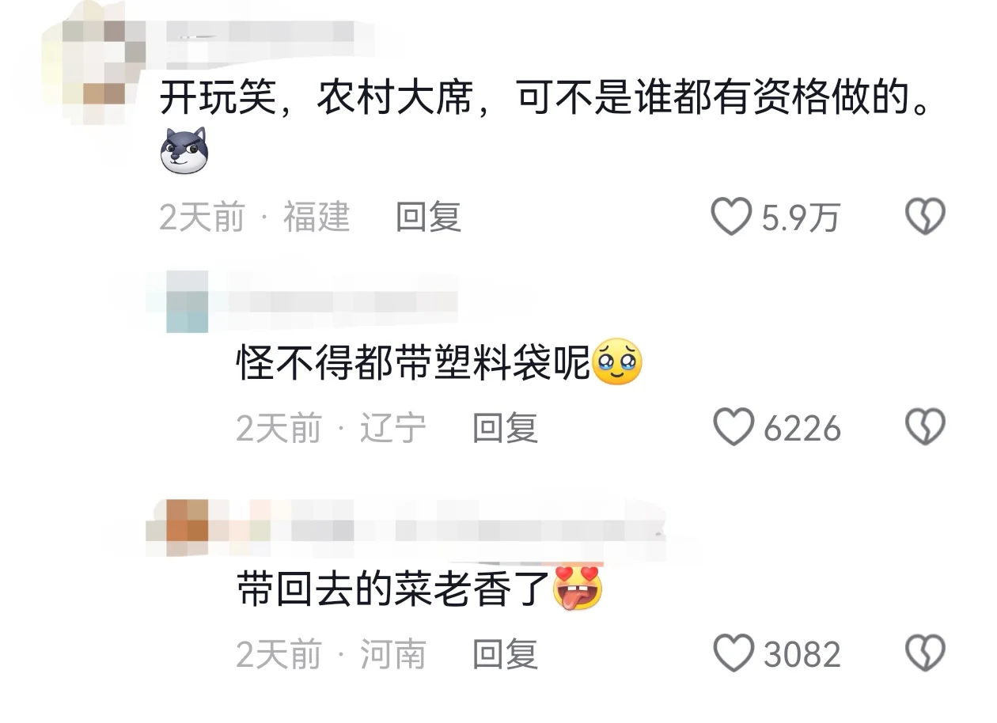Tap the teary-eyed emoji in the reply
Viewport: 997px width, 723px height.
click(x=617, y=362)
